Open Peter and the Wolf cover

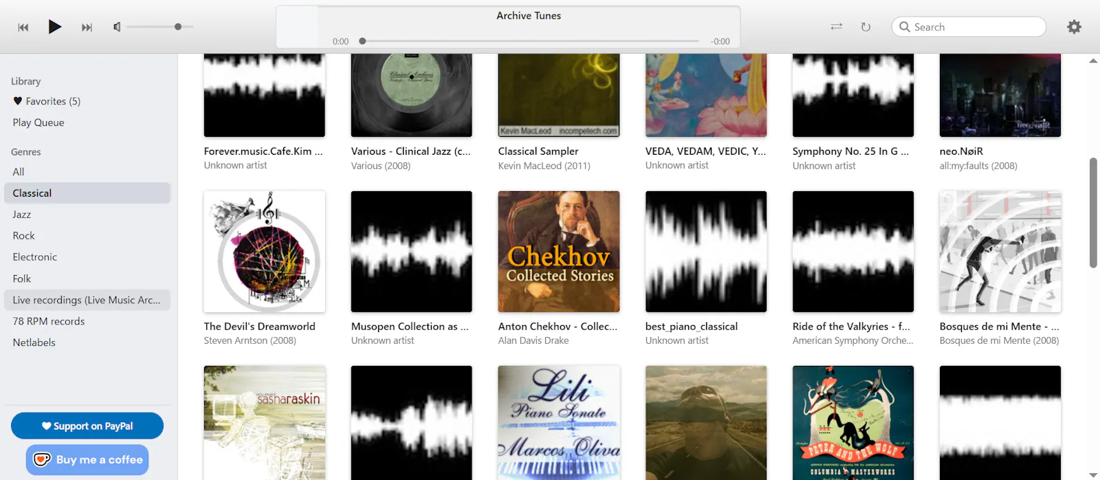[853, 423]
